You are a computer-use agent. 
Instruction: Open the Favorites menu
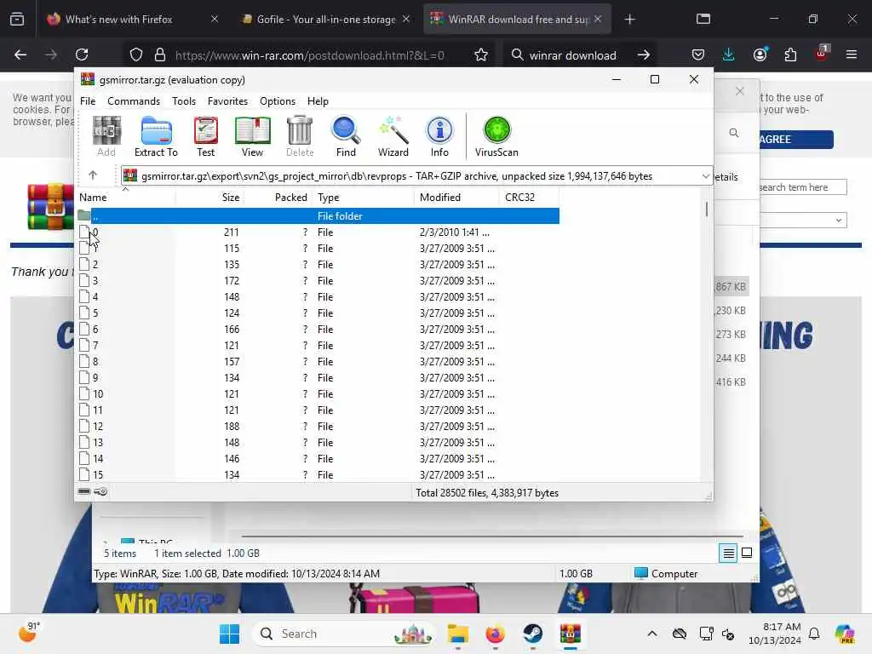coord(227,101)
